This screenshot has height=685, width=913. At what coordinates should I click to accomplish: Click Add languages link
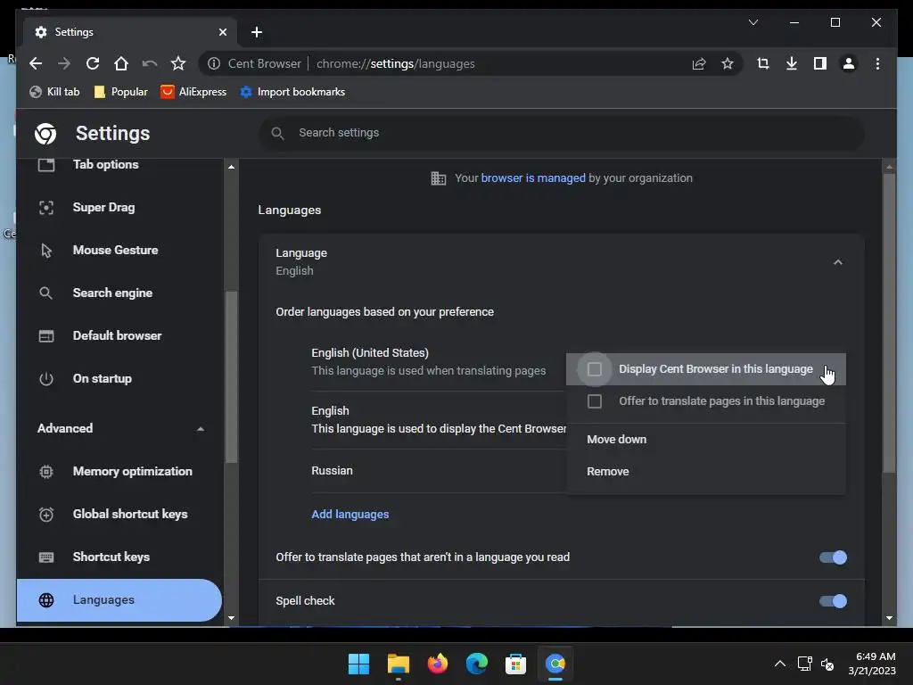coord(350,515)
